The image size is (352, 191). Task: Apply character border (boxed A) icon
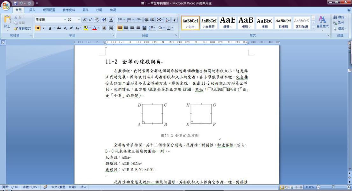[x=111, y=20]
